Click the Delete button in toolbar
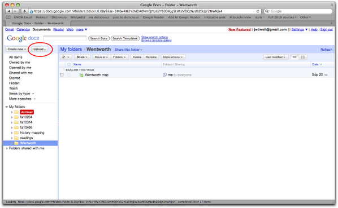 (137, 57)
